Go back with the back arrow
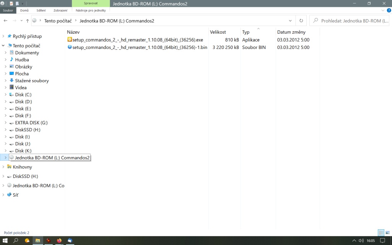 5,21
